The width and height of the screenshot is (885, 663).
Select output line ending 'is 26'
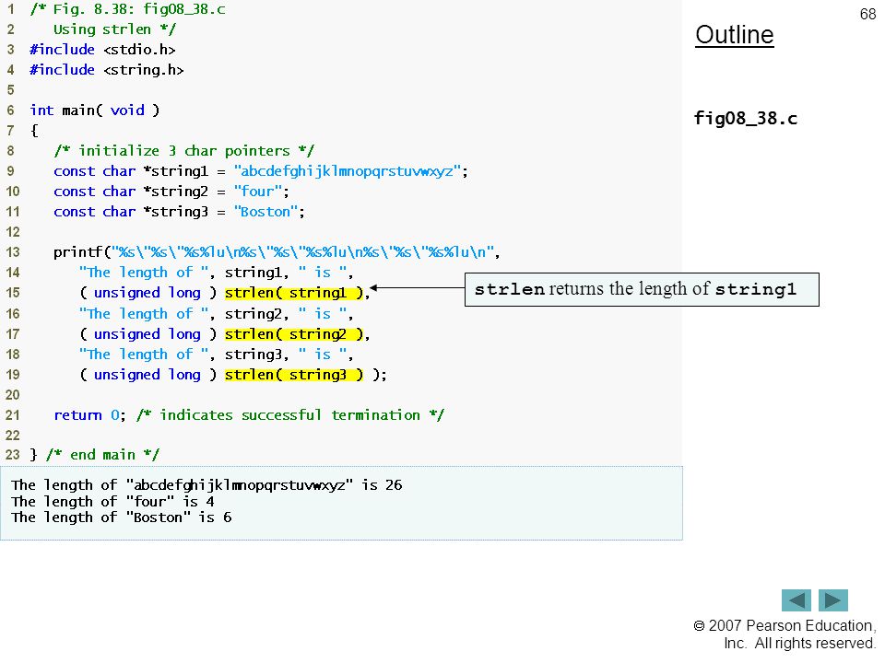tap(206, 485)
